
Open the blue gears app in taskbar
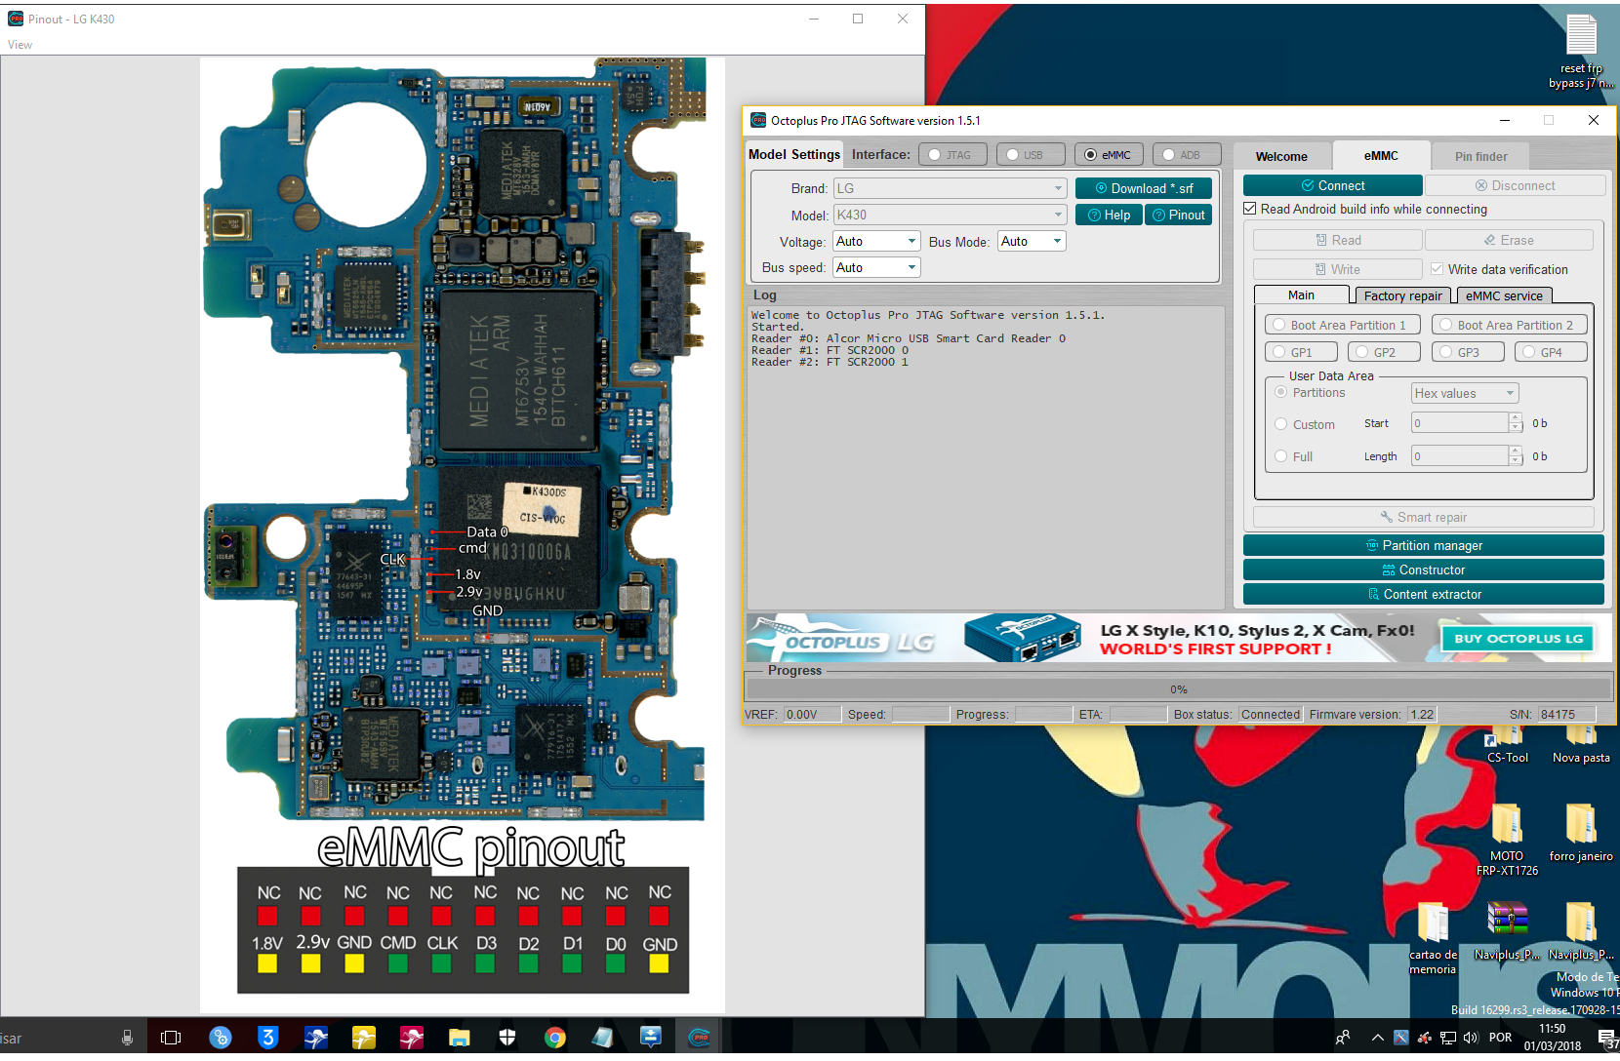221,1038
